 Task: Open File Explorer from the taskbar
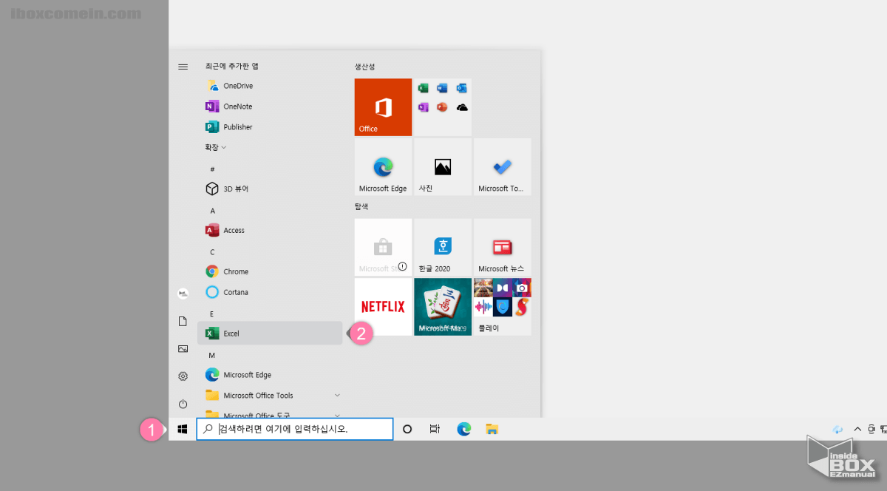click(x=492, y=428)
